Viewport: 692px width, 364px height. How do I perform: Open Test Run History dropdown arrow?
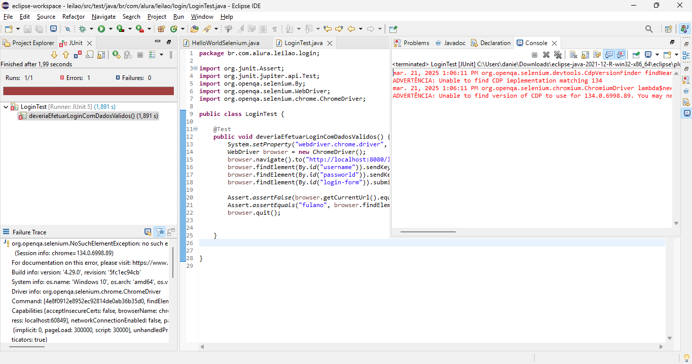pyautogui.click(x=161, y=55)
